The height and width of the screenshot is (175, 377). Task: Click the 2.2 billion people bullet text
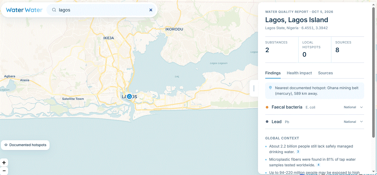(x=311, y=149)
